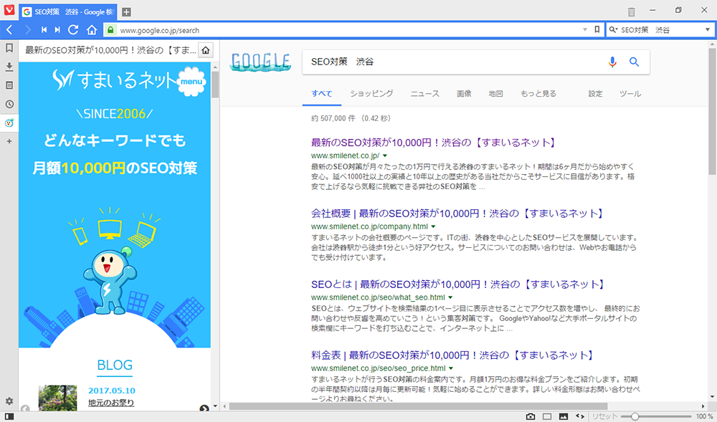Viewport: 717px width, 422px height.
Task: Expand options arrow beside seo_price.html URL
Action: (451, 368)
